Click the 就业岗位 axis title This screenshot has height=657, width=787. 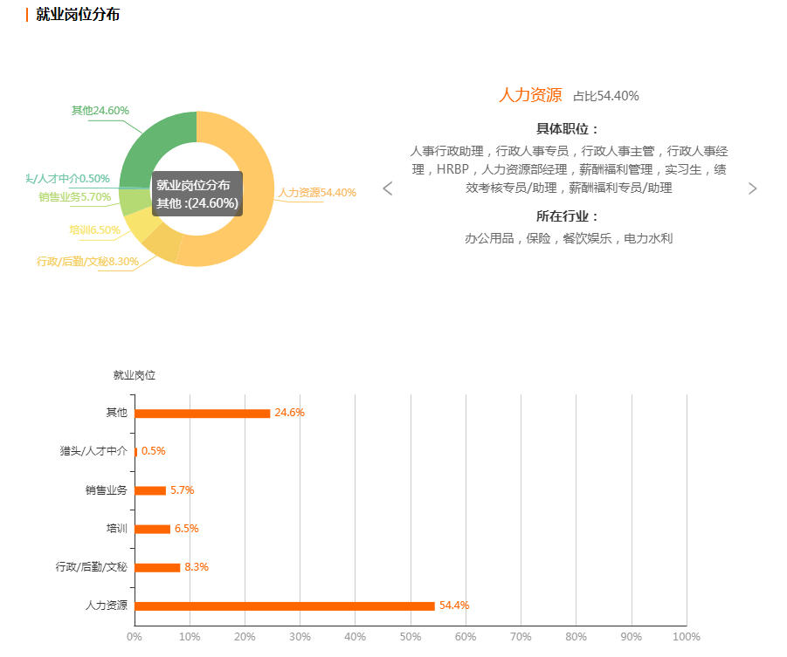tap(134, 375)
